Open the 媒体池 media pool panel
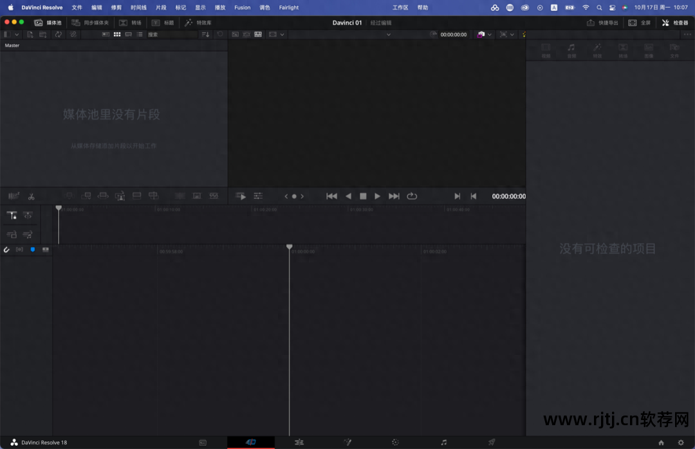Image resolution: width=695 pixels, height=449 pixels. coord(48,23)
